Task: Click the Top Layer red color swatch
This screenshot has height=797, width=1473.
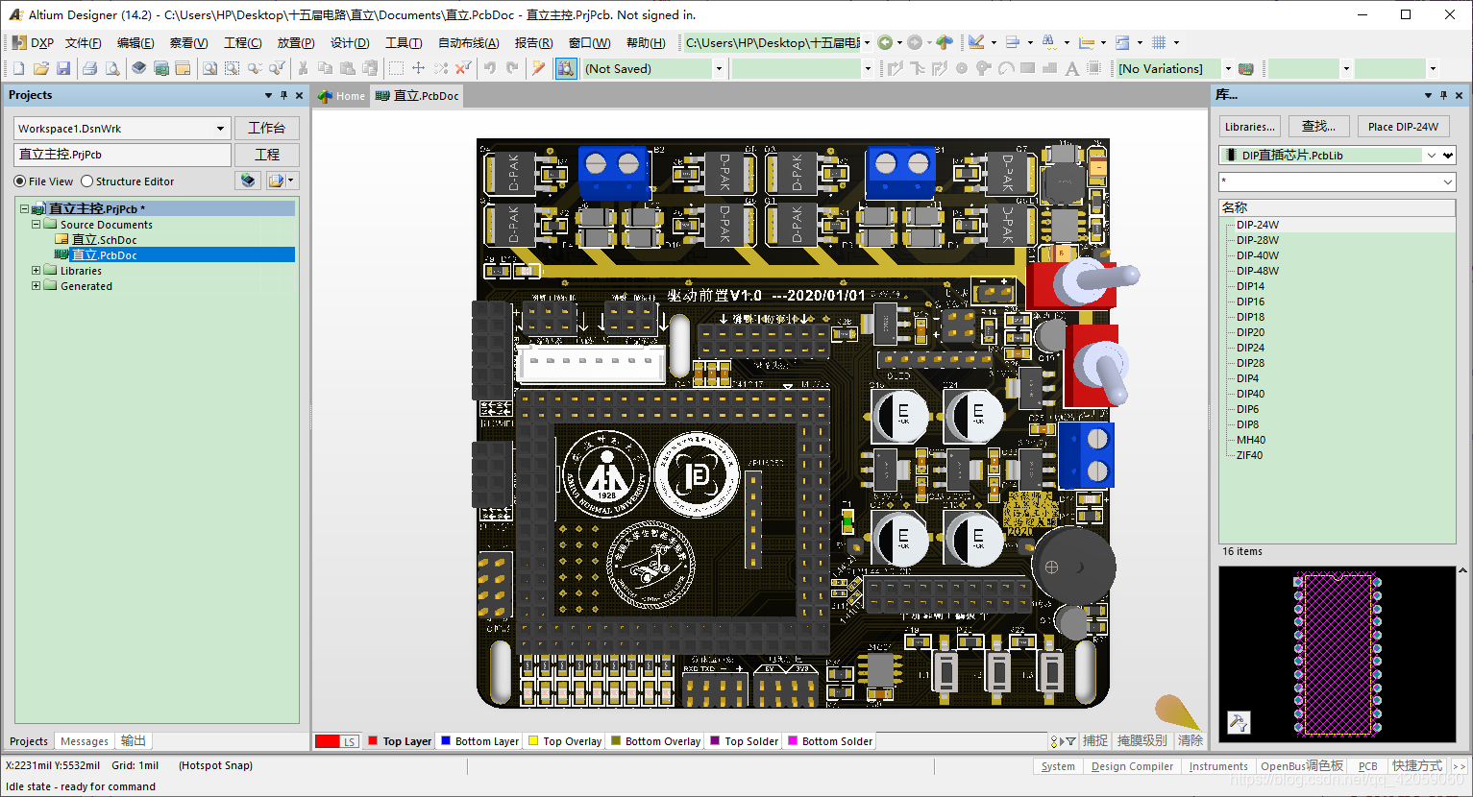Action: click(x=373, y=741)
